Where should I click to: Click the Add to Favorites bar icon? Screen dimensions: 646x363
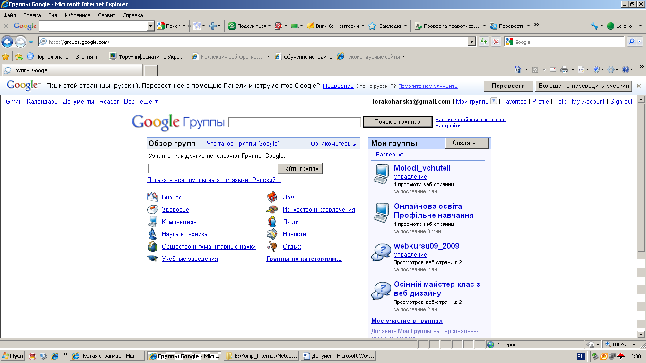(18, 57)
